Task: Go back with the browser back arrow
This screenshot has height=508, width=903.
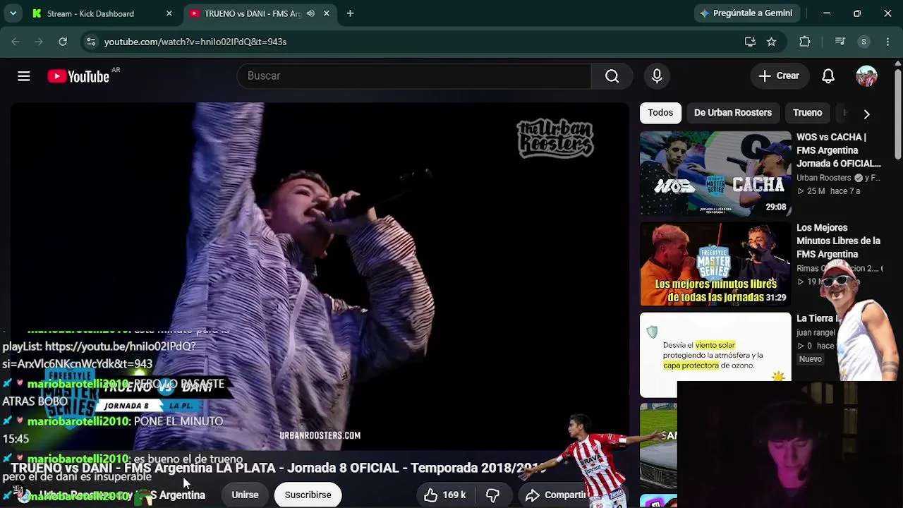Action: (x=16, y=42)
